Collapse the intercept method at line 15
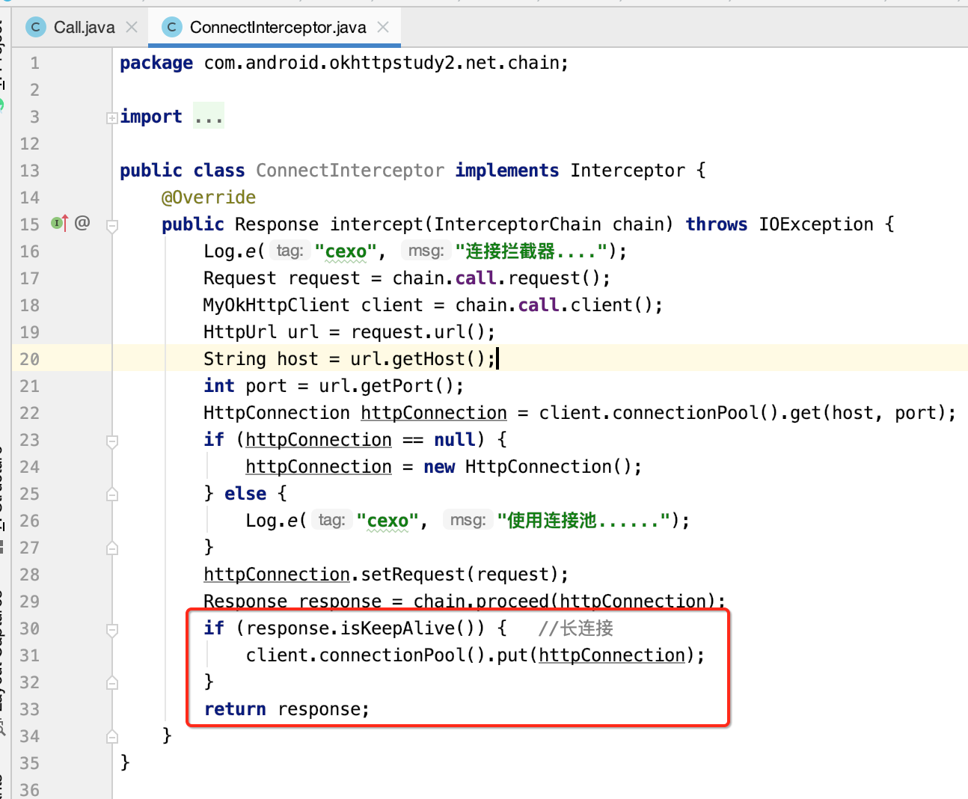The height and width of the screenshot is (799, 968). tap(112, 225)
